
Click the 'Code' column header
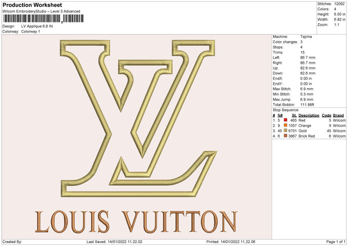click(327, 115)
